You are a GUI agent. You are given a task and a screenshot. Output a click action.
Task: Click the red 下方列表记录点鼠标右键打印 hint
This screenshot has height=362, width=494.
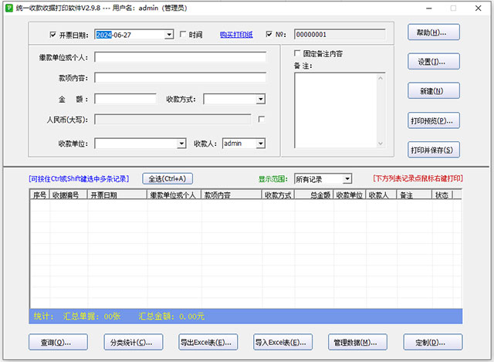tap(418, 178)
